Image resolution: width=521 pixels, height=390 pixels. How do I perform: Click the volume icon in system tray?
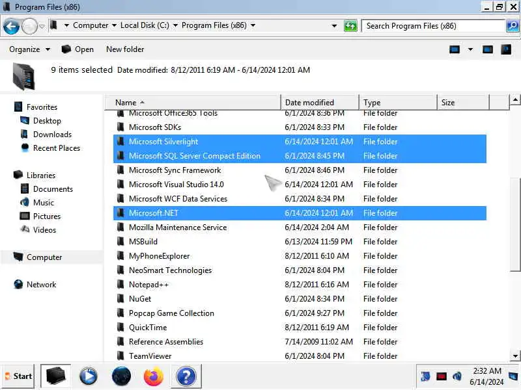coord(457,376)
